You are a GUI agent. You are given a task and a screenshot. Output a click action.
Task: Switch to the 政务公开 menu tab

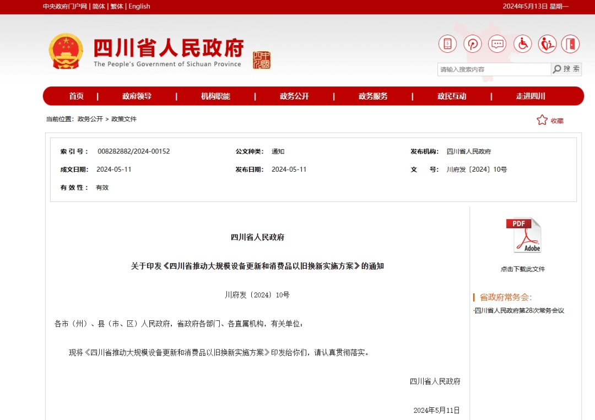click(294, 96)
